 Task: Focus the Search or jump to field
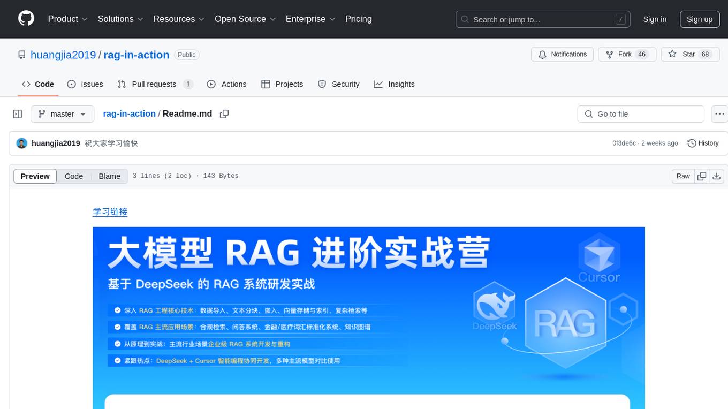click(542, 19)
